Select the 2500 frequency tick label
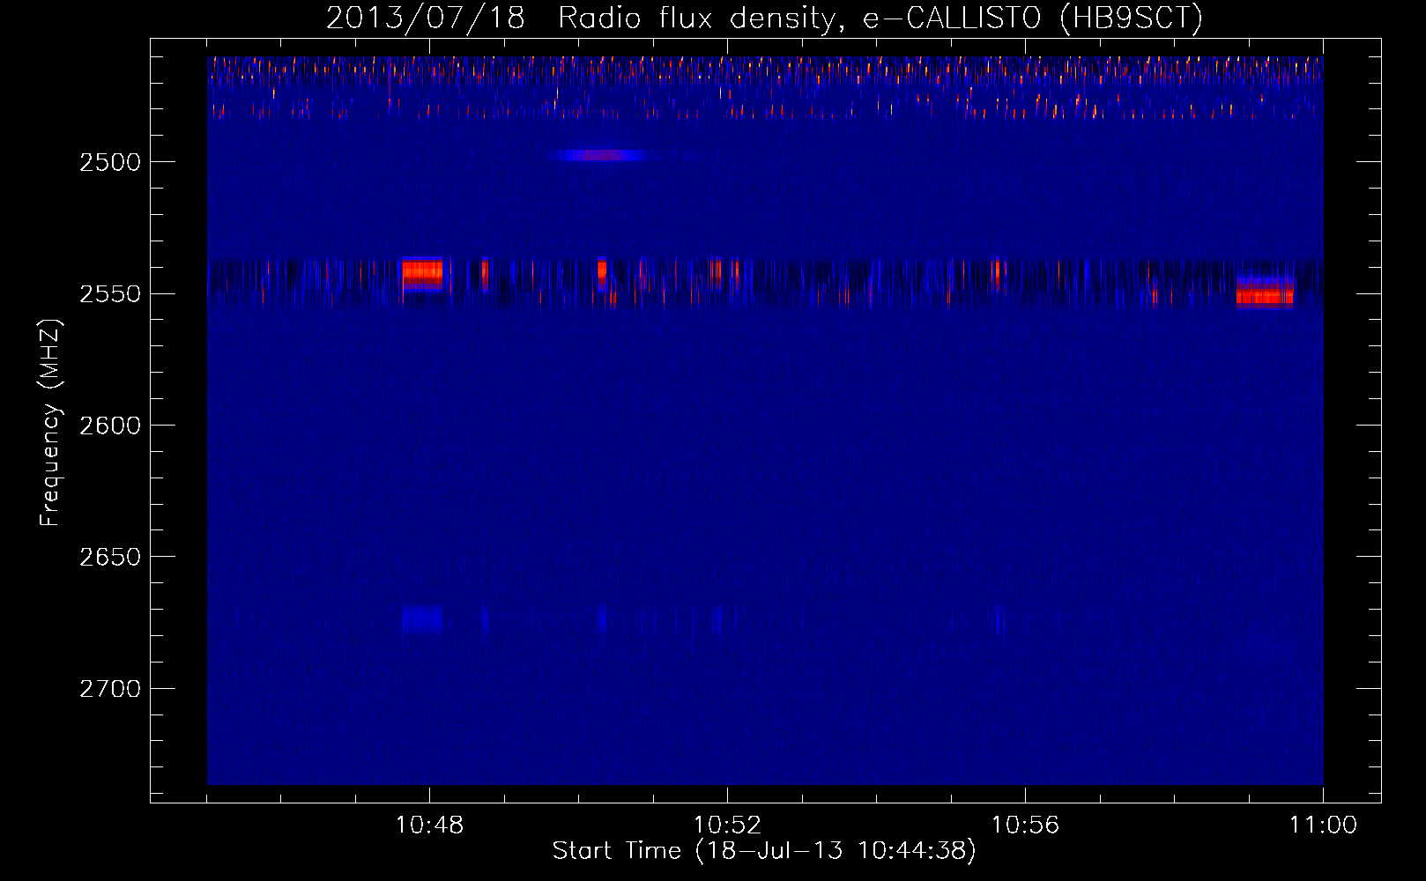Viewport: 1426px width, 881px height. click(109, 162)
